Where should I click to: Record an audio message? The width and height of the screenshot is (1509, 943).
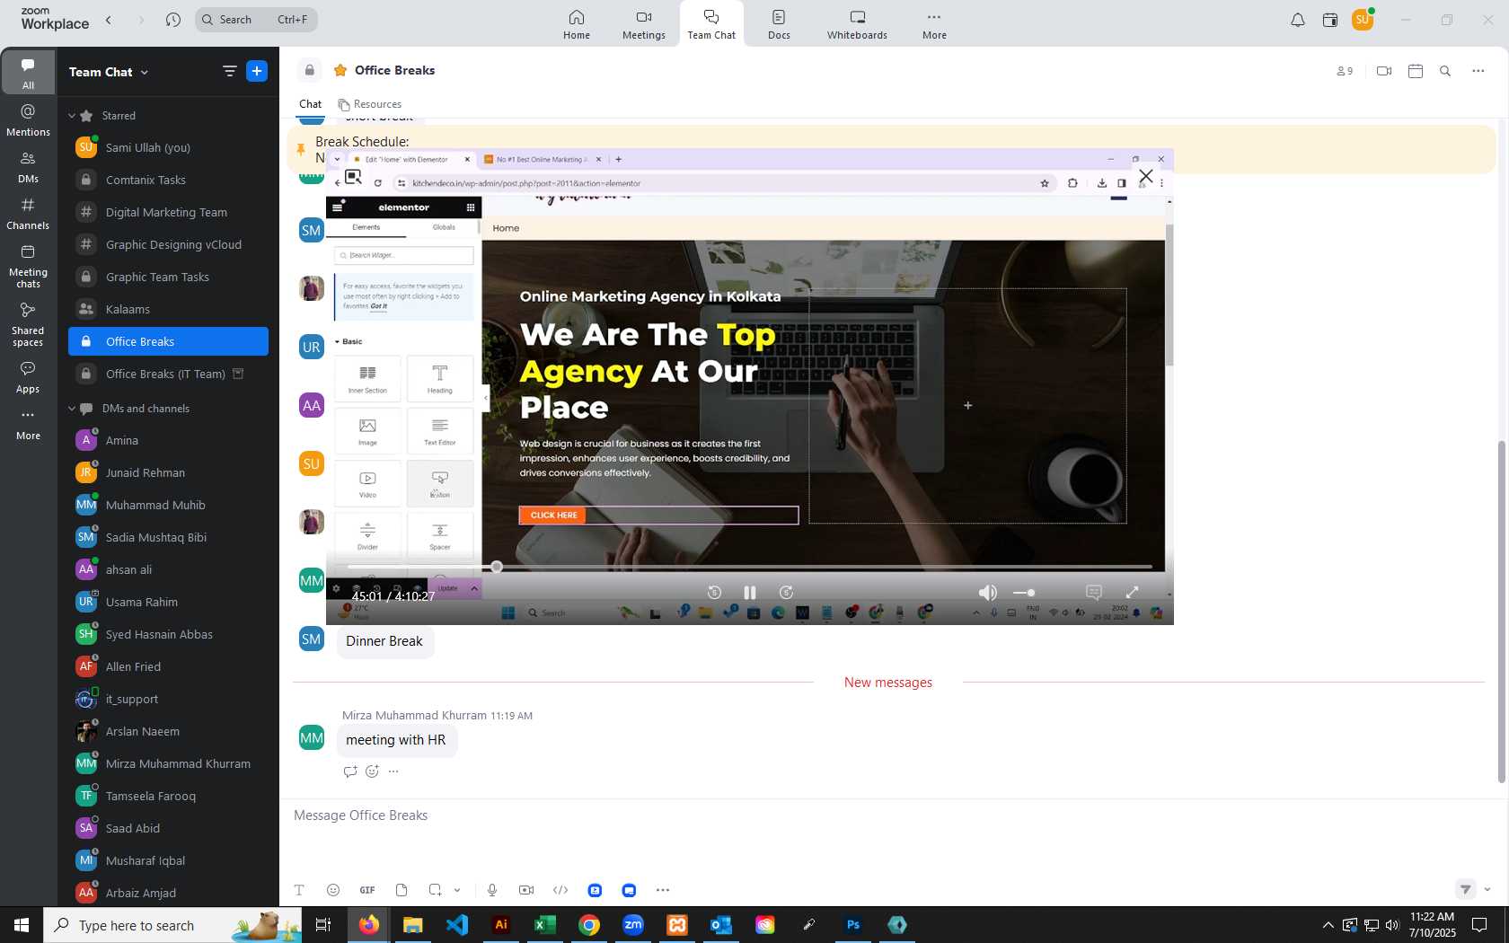tap(492, 890)
